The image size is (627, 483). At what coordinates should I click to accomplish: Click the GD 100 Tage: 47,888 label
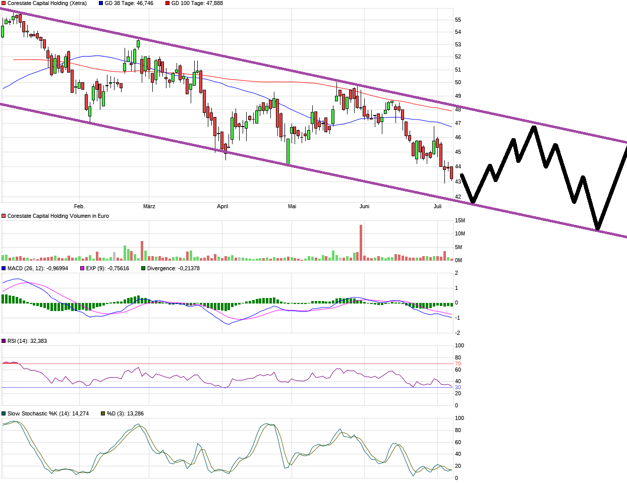click(197, 3)
